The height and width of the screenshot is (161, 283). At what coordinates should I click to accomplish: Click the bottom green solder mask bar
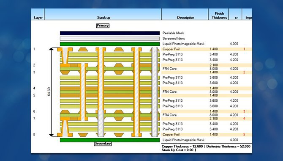[110, 140]
